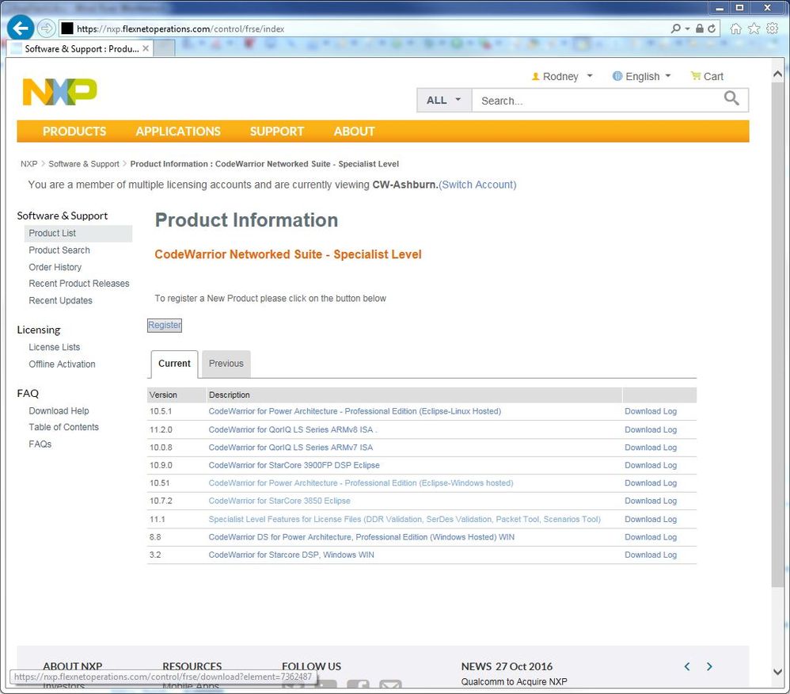Open the Rodney user account dropdown
The image size is (790, 694).
(562, 76)
